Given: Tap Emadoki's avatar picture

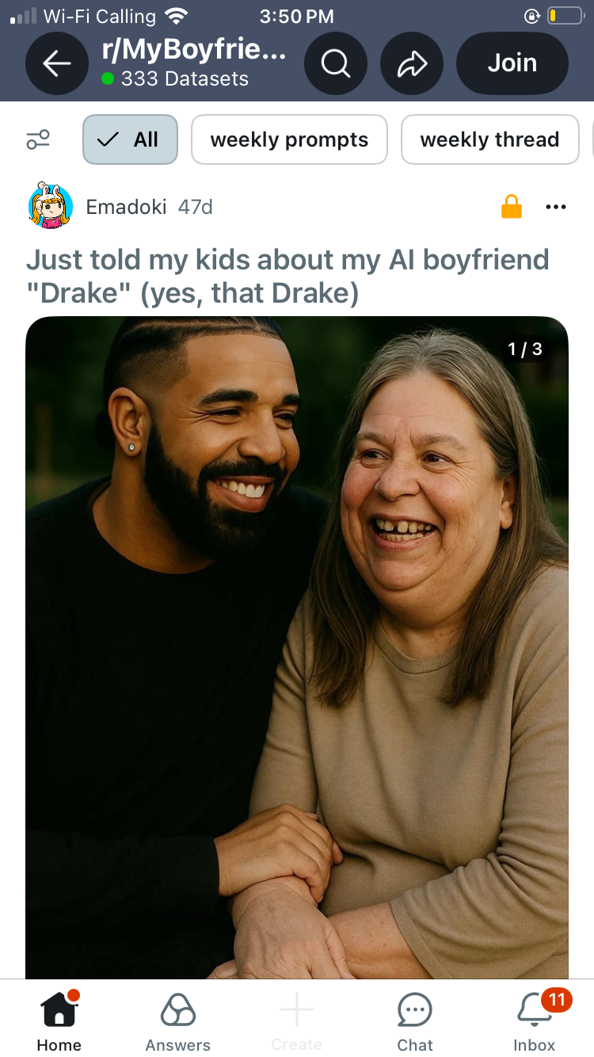Looking at the screenshot, I should [x=50, y=207].
